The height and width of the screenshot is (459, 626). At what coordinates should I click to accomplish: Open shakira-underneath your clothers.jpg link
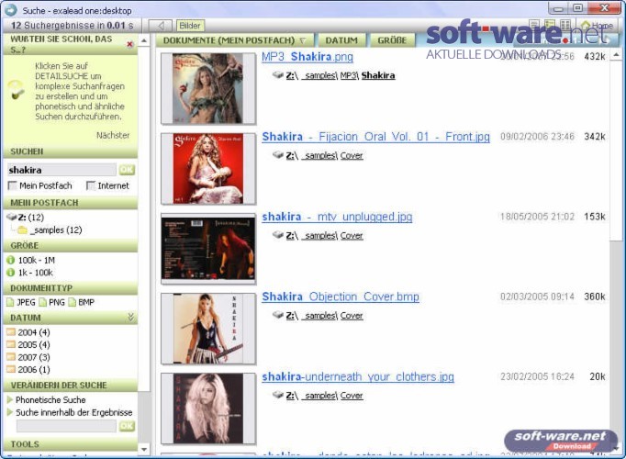coord(358,376)
